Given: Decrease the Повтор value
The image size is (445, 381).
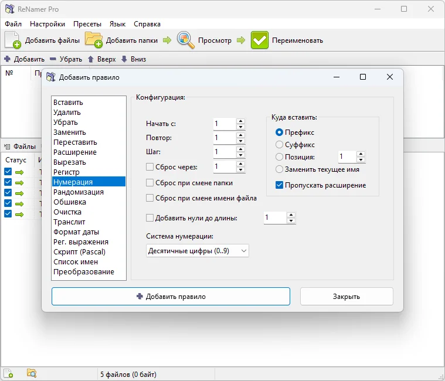Looking at the screenshot, I should click(x=240, y=141).
